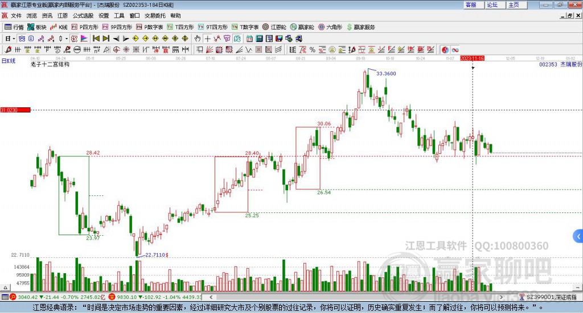Open the P四方形 tool
This screenshot has height=313, width=583.
coord(85,27)
